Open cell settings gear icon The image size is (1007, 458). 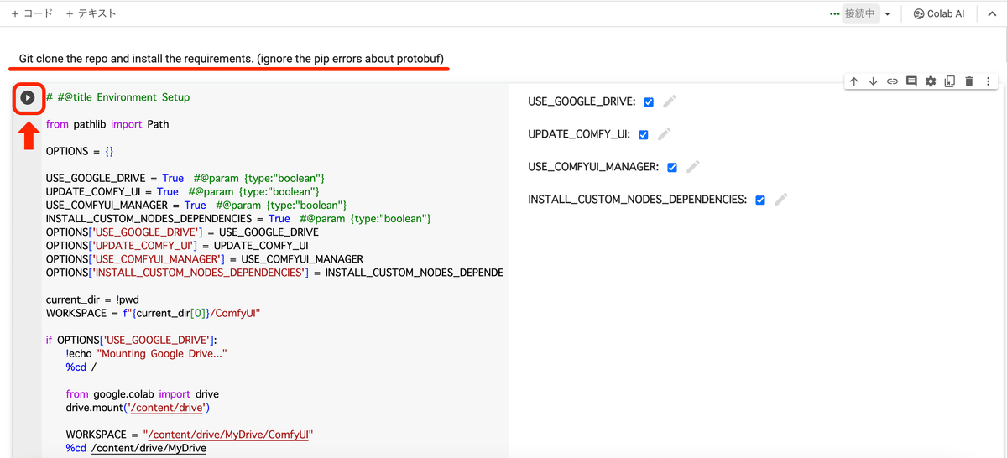[x=931, y=81]
